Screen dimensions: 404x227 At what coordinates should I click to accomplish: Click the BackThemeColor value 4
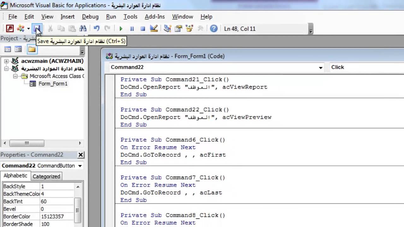point(57,194)
